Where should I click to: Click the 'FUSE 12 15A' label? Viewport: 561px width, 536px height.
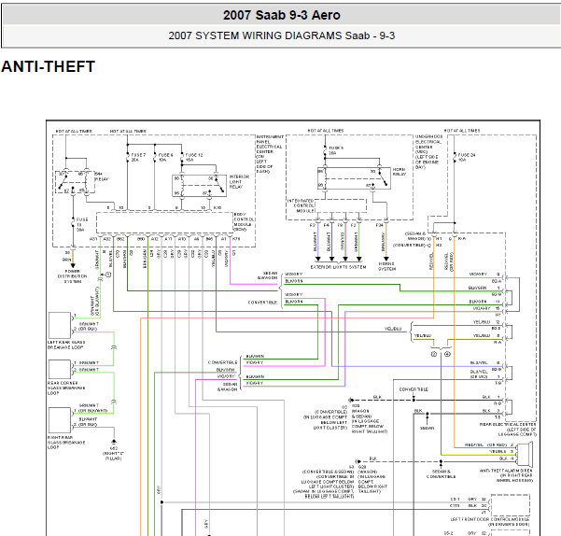click(194, 158)
